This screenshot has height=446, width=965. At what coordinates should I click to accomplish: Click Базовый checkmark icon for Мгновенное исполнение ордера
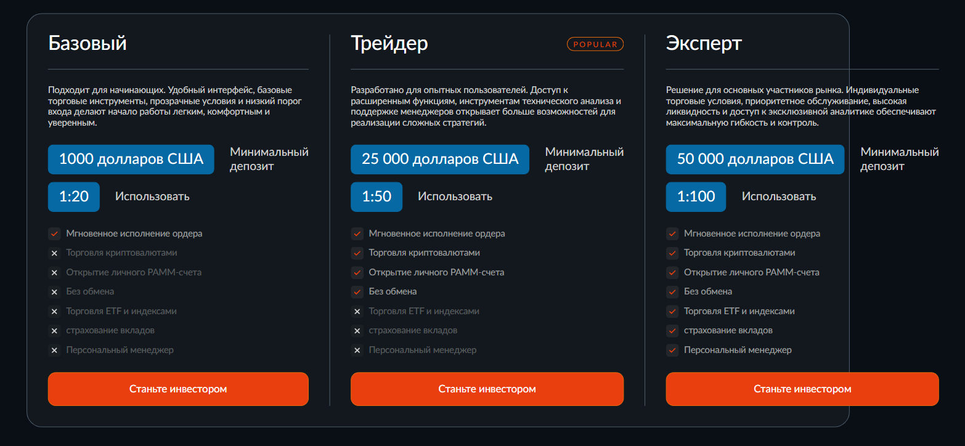point(54,233)
